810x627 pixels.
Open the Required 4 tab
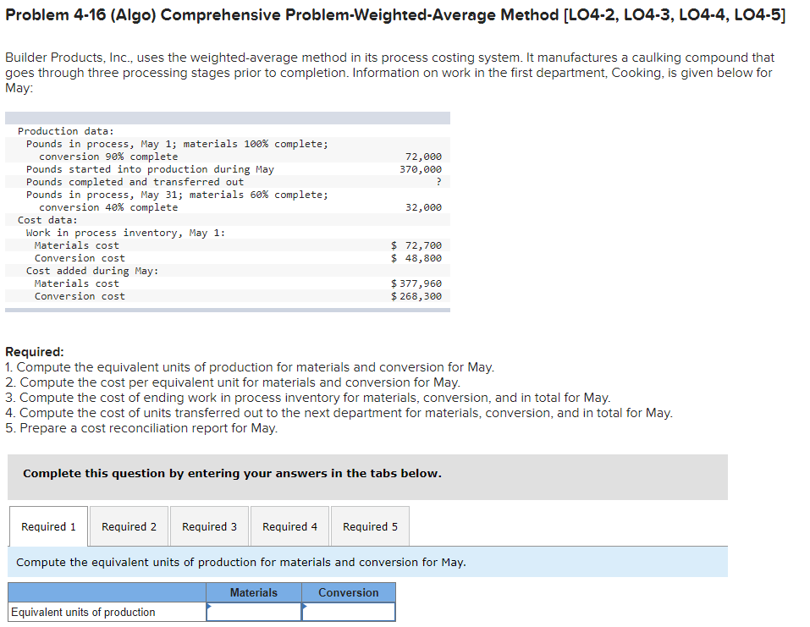tap(289, 525)
